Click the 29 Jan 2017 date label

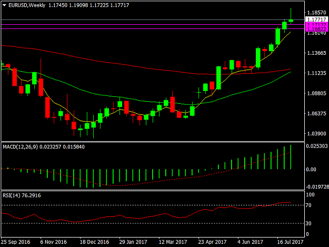coord(133,242)
